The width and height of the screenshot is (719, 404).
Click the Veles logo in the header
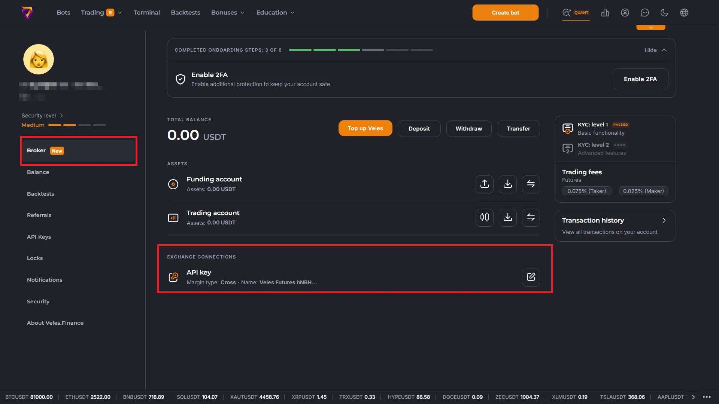pos(27,12)
